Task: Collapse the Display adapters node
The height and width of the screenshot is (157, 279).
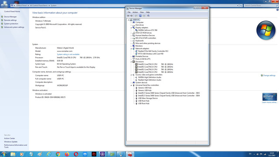Action: click(x=131, y=28)
